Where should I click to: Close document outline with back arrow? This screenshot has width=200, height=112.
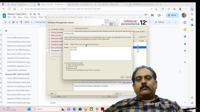tap(6, 31)
